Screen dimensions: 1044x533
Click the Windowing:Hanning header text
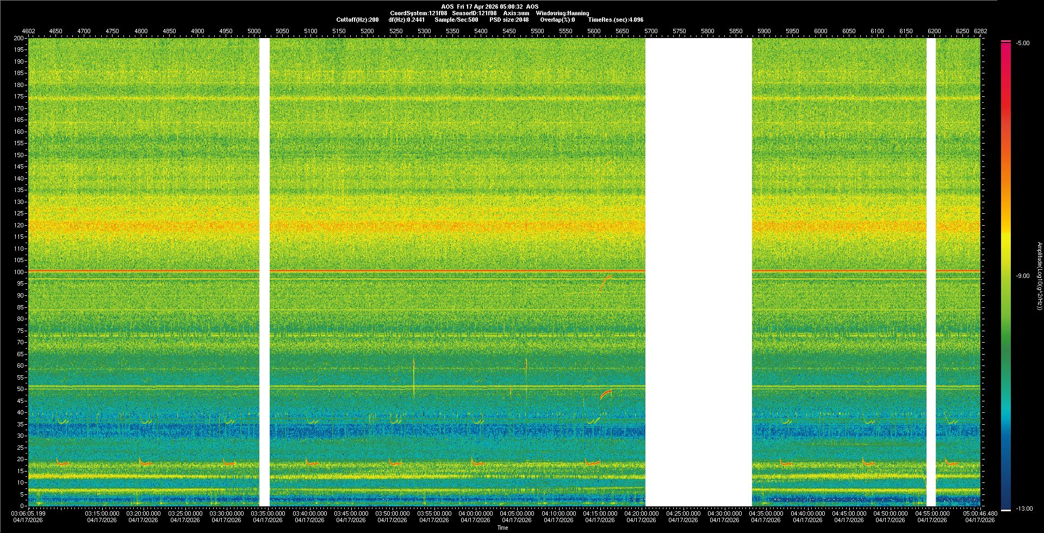(562, 13)
